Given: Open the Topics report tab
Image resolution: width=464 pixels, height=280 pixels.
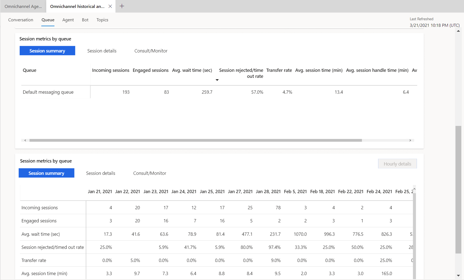Looking at the screenshot, I should click(102, 20).
